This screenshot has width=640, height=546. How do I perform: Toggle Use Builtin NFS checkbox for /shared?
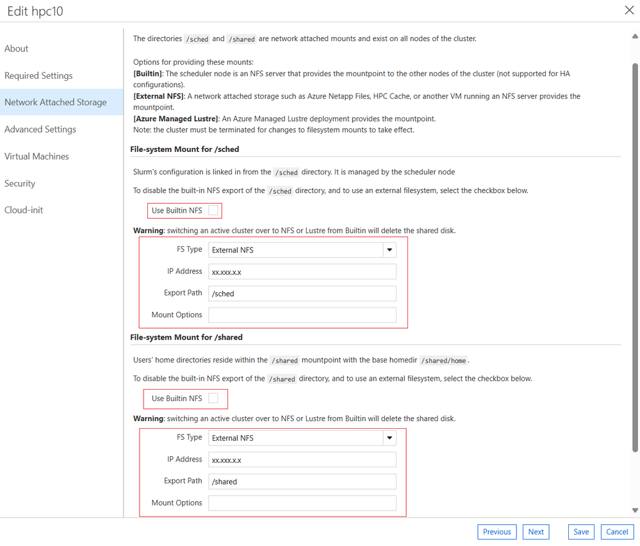pos(213,398)
